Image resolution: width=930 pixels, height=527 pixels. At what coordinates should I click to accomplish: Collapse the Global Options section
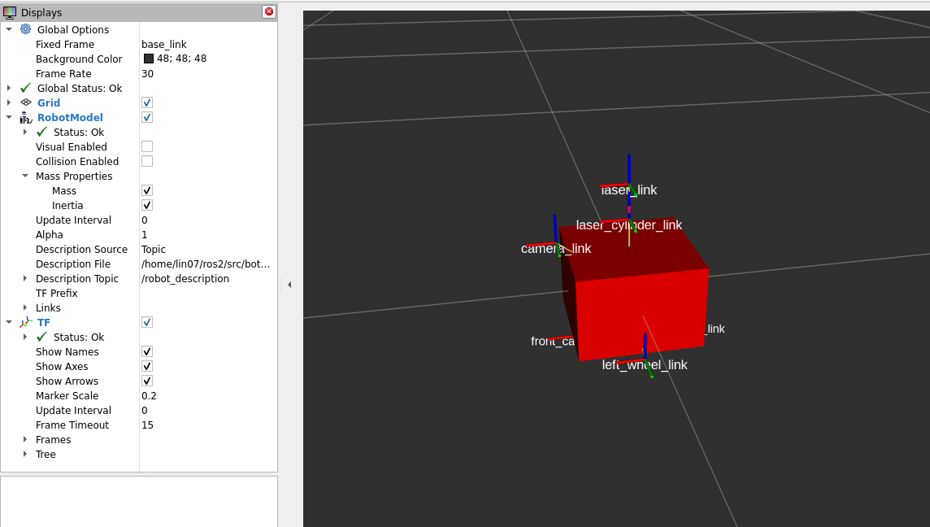[x=9, y=29]
